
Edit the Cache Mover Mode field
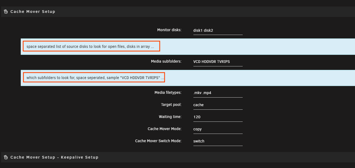click(x=218, y=129)
